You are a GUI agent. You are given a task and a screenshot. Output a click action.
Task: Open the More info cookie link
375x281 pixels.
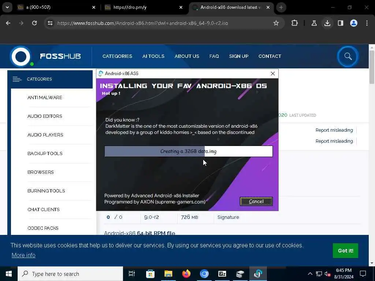23,255
